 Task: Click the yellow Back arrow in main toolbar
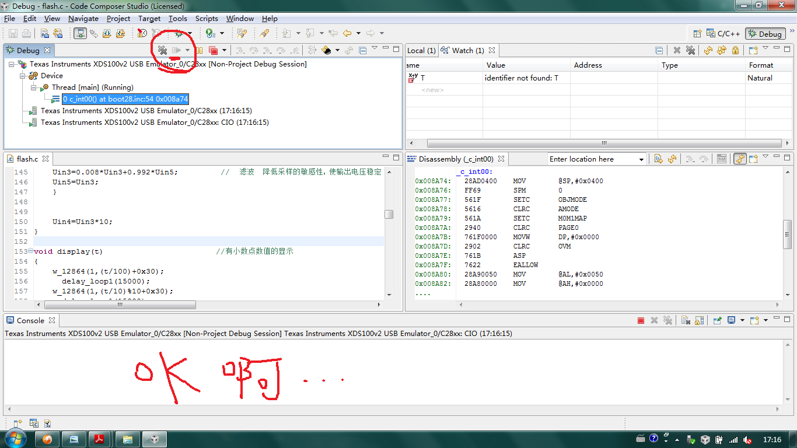(x=347, y=34)
